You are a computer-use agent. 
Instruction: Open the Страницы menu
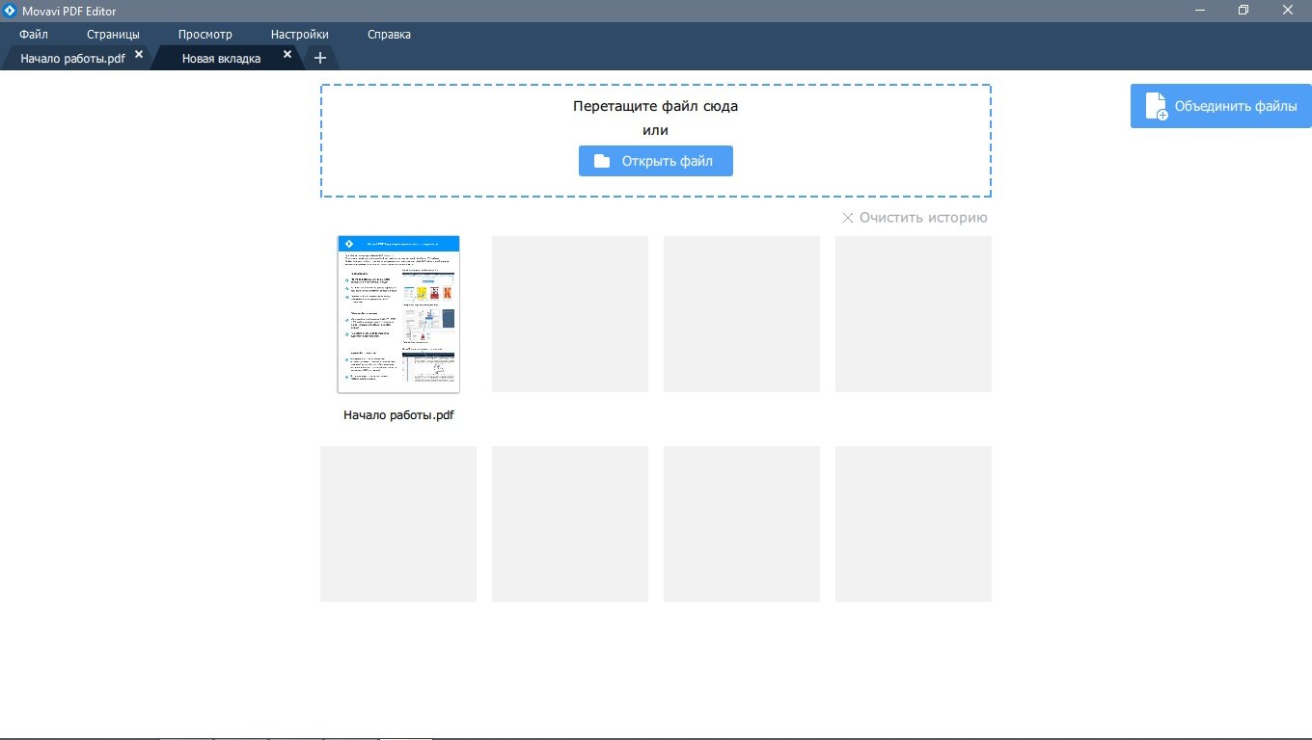click(113, 35)
